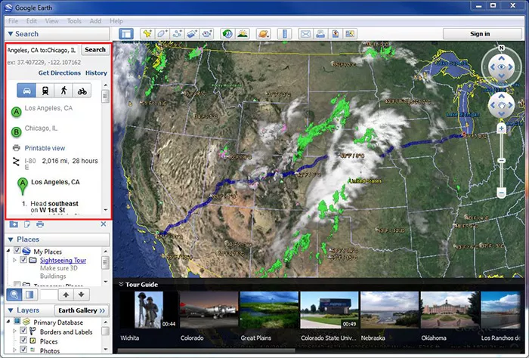Print the search results below the directions
This screenshot has width=529, height=358.
click(x=40, y=224)
